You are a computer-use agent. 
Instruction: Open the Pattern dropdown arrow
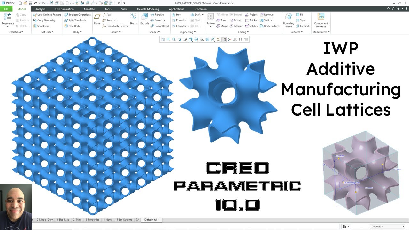click(x=211, y=26)
